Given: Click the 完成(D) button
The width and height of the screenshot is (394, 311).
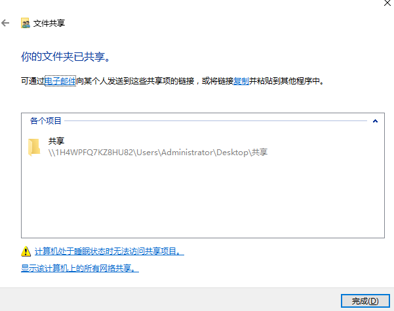Looking at the screenshot, I should [x=365, y=301].
